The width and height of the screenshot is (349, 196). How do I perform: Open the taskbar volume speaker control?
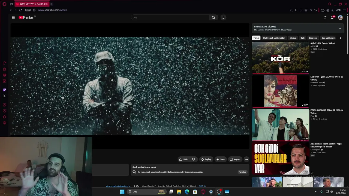click(332, 192)
